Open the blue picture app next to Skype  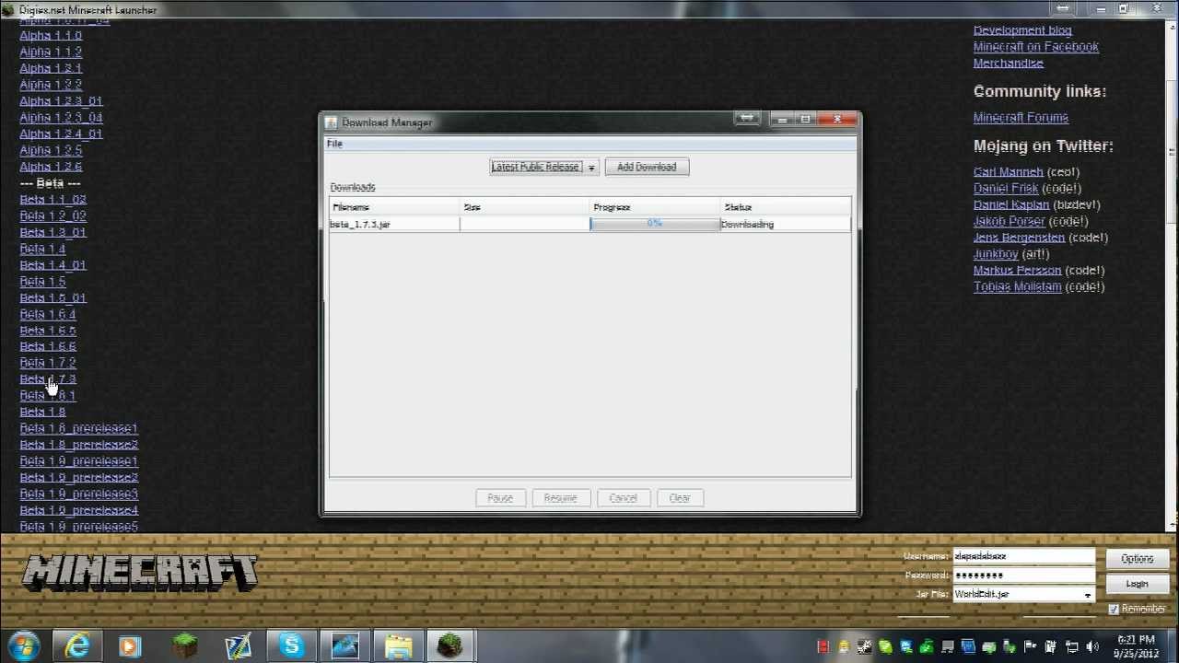345,646
